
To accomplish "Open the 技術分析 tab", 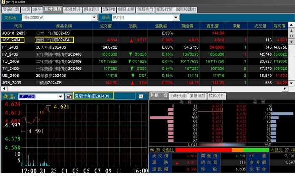I will pos(216,96).
